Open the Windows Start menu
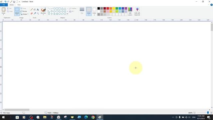The width and height of the screenshot is (213, 120). click(3, 117)
